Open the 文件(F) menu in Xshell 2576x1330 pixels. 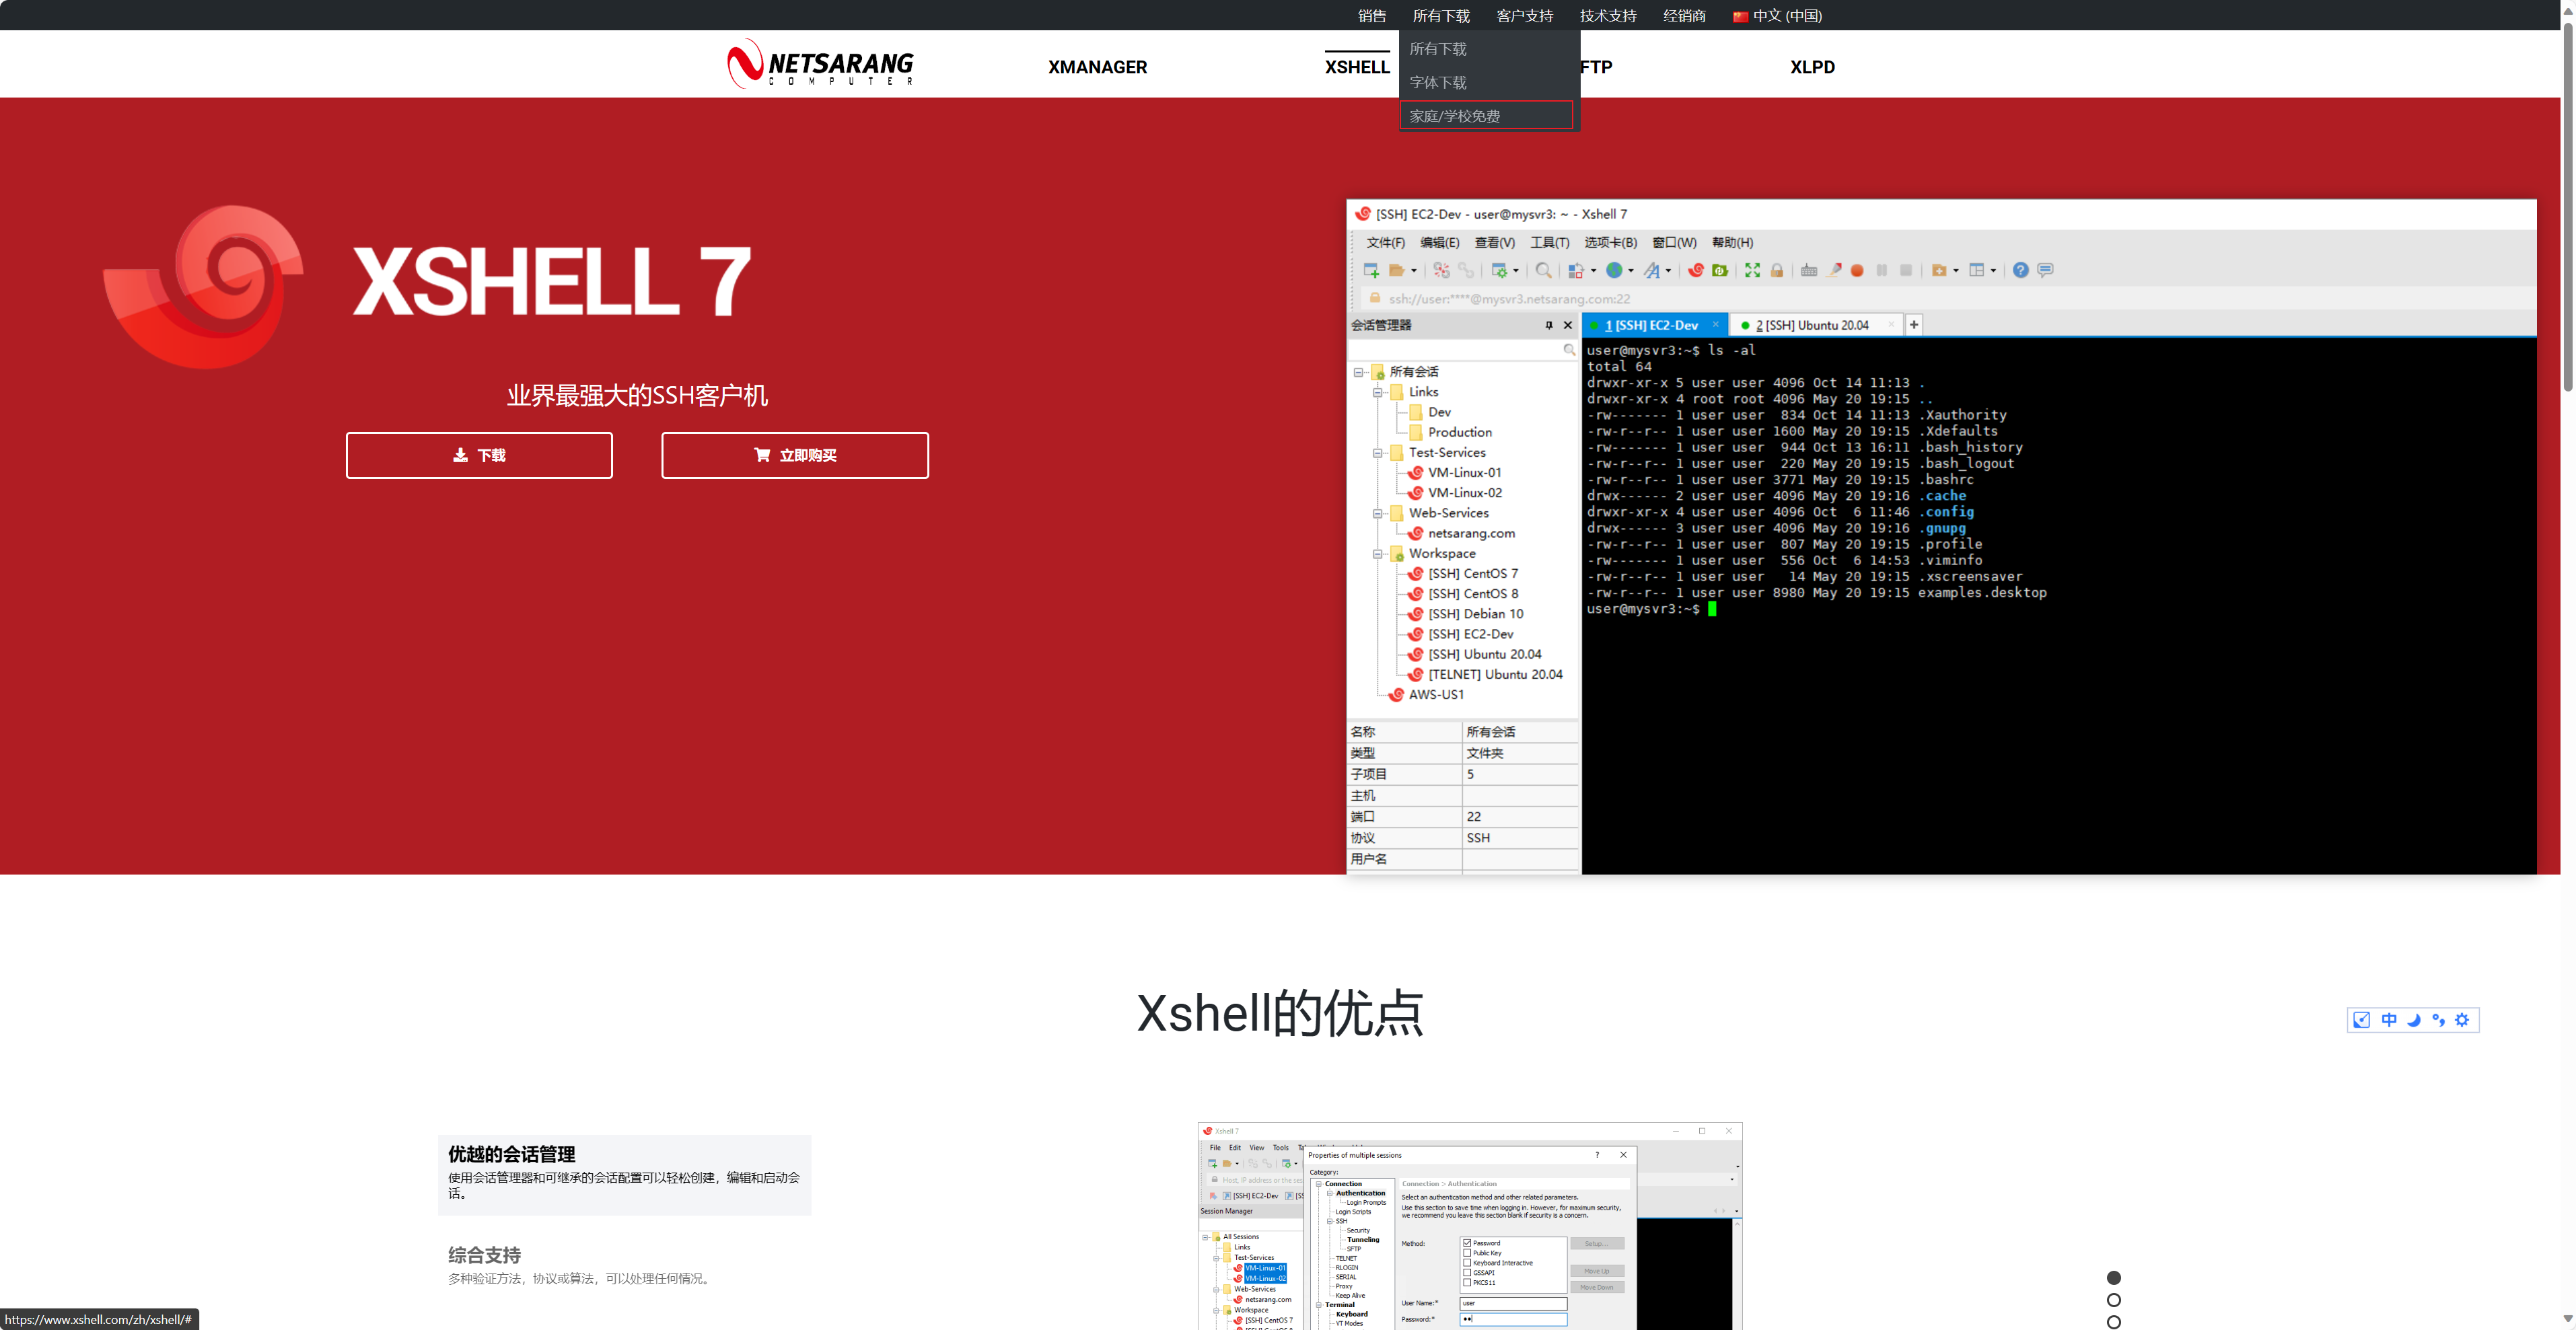point(1385,242)
